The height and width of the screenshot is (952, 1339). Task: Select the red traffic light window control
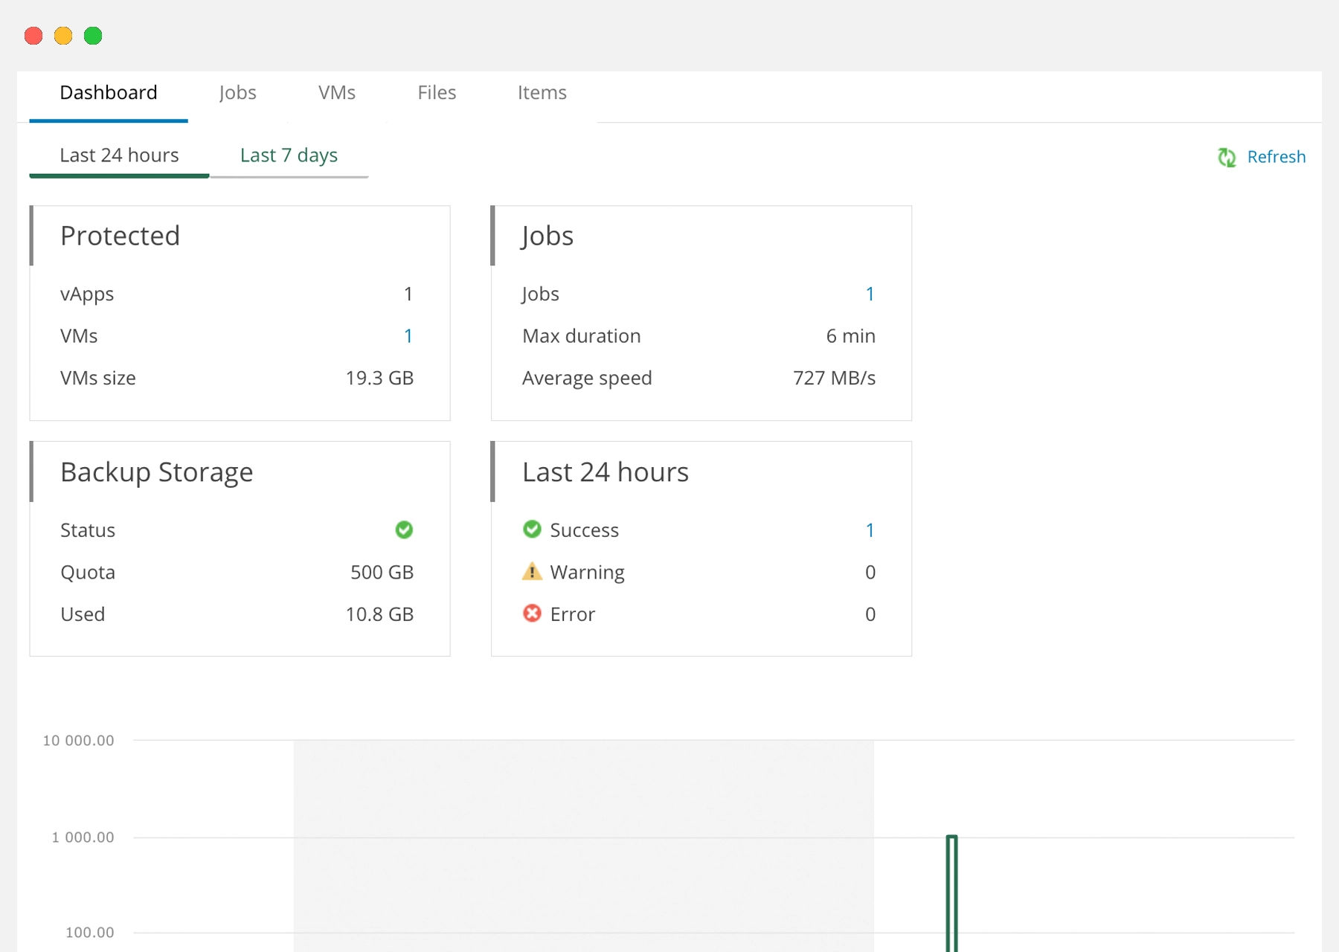click(33, 35)
